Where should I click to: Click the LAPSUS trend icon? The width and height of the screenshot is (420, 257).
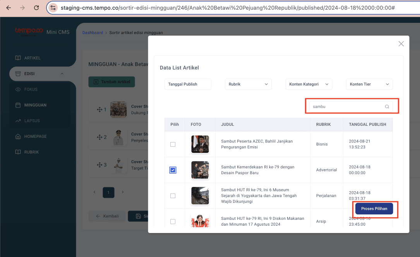point(18,121)
